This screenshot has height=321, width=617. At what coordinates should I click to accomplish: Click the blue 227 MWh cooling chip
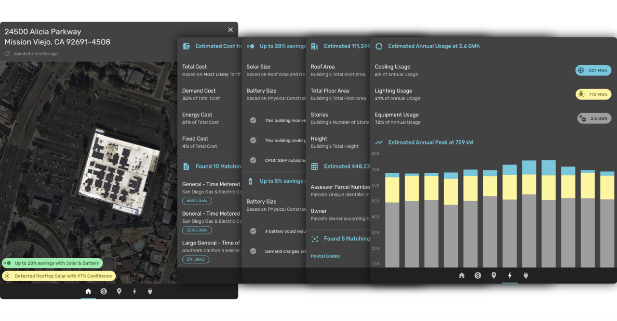593,70
